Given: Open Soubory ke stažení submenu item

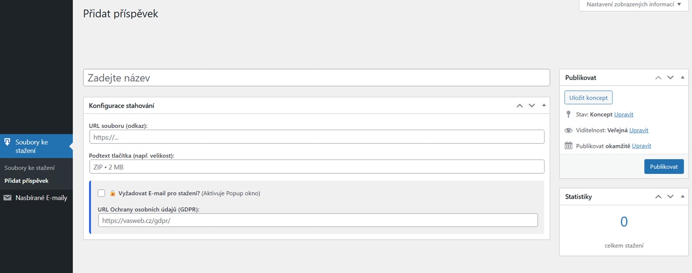Looking at the screenshot, I should coord(30,168).
